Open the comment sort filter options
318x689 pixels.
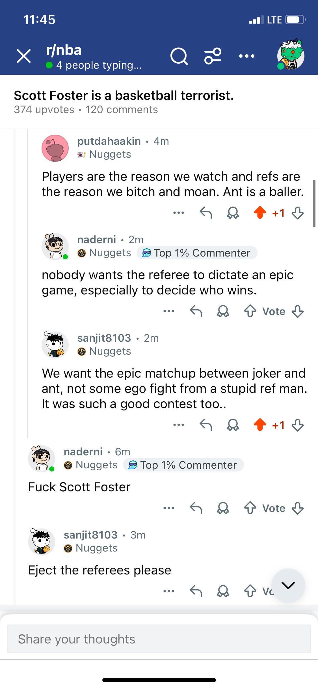pos(213,56)
